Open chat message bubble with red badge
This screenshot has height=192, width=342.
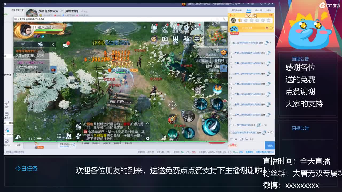click(x=66, y=45)
